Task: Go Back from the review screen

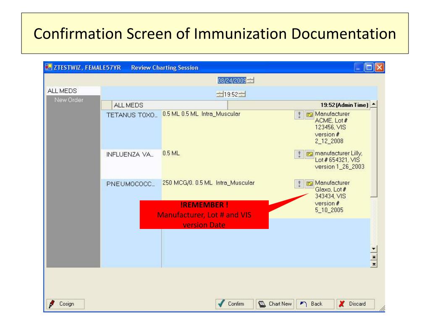Action: coord(315,304)
